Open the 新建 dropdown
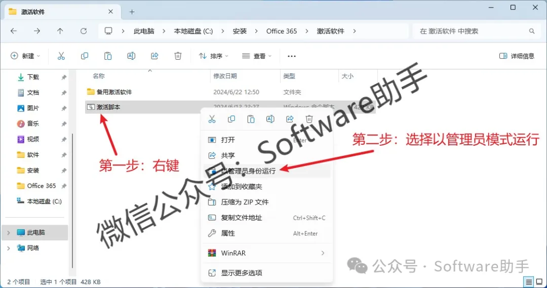 pyautogui.click(x=25, y=56)
